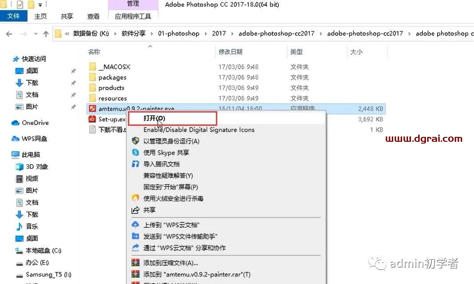Image resolution: width=474 pixels, height=284 pixels.
Task: Expand chevron after 01-photoshop breadcrumb
Action: [206, 34]
